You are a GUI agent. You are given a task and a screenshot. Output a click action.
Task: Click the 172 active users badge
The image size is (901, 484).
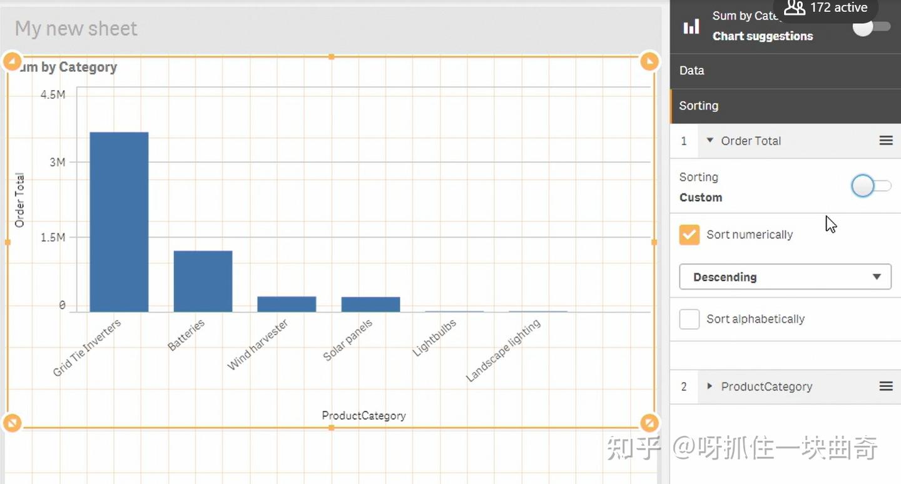pyautogui.click(x=826, y=8)
